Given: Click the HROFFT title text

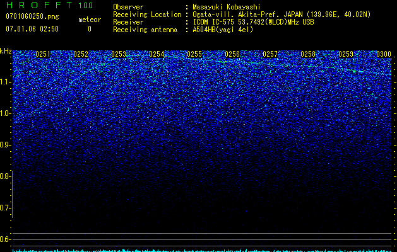Looking at the screenshot, I should point(39,5).
